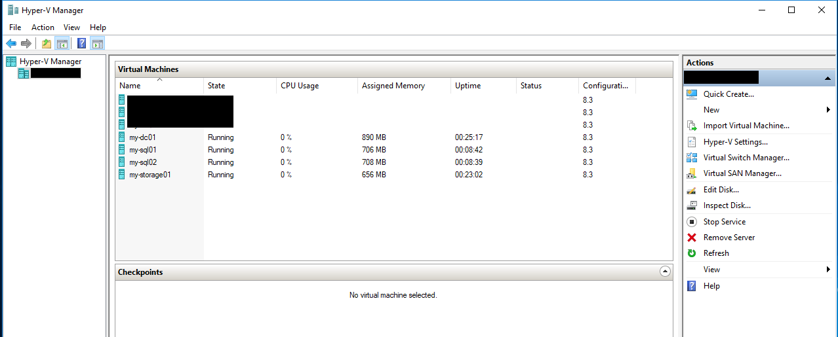Click the Back arrow toolbar icon

[11, 44]
